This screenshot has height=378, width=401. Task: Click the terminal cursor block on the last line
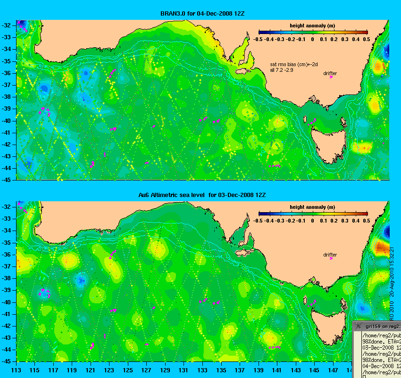click(364, 377)
